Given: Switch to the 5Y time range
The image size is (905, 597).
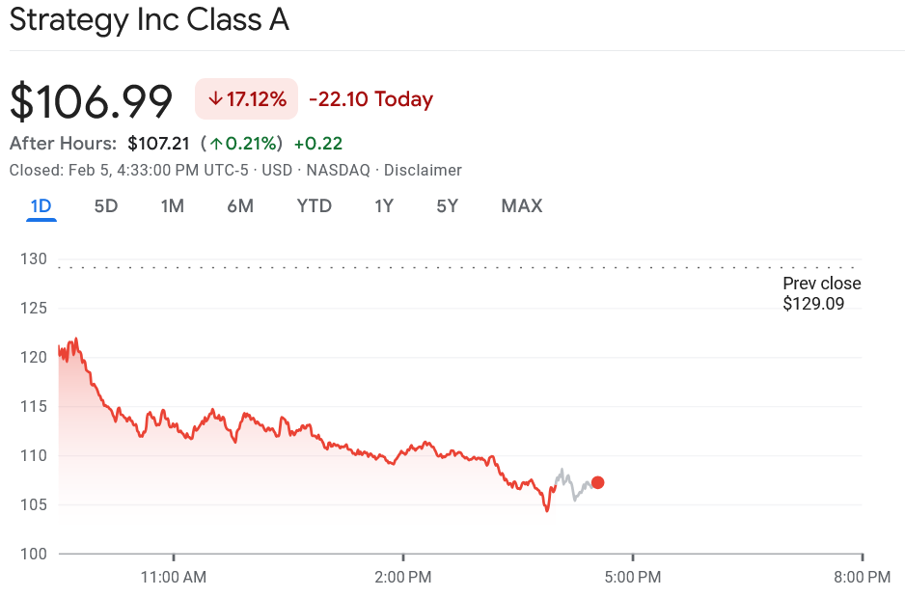Looking at the screenshot, I should coord(447,205).
